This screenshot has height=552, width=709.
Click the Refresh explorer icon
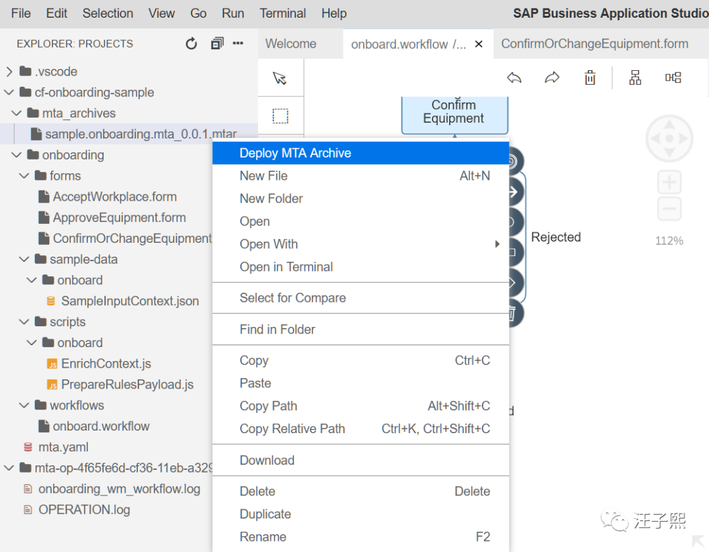click(x=191, y=44)
